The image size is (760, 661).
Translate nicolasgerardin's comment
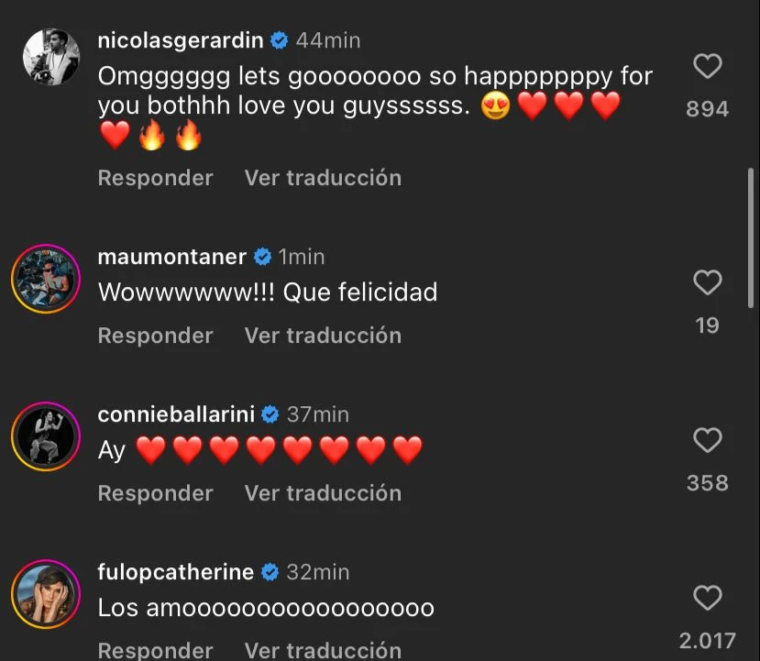323,178
